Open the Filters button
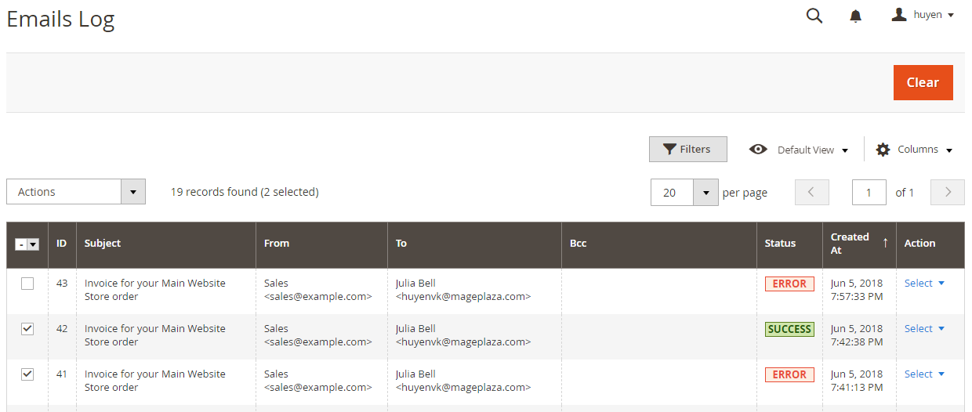Viewport: 972px width, 412px height. coord(687,150)
